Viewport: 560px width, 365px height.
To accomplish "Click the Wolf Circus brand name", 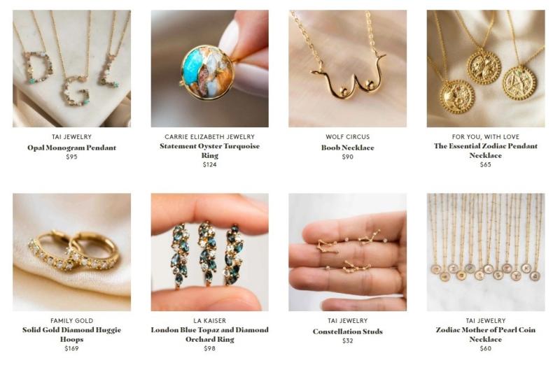I will tap(347, 136).
